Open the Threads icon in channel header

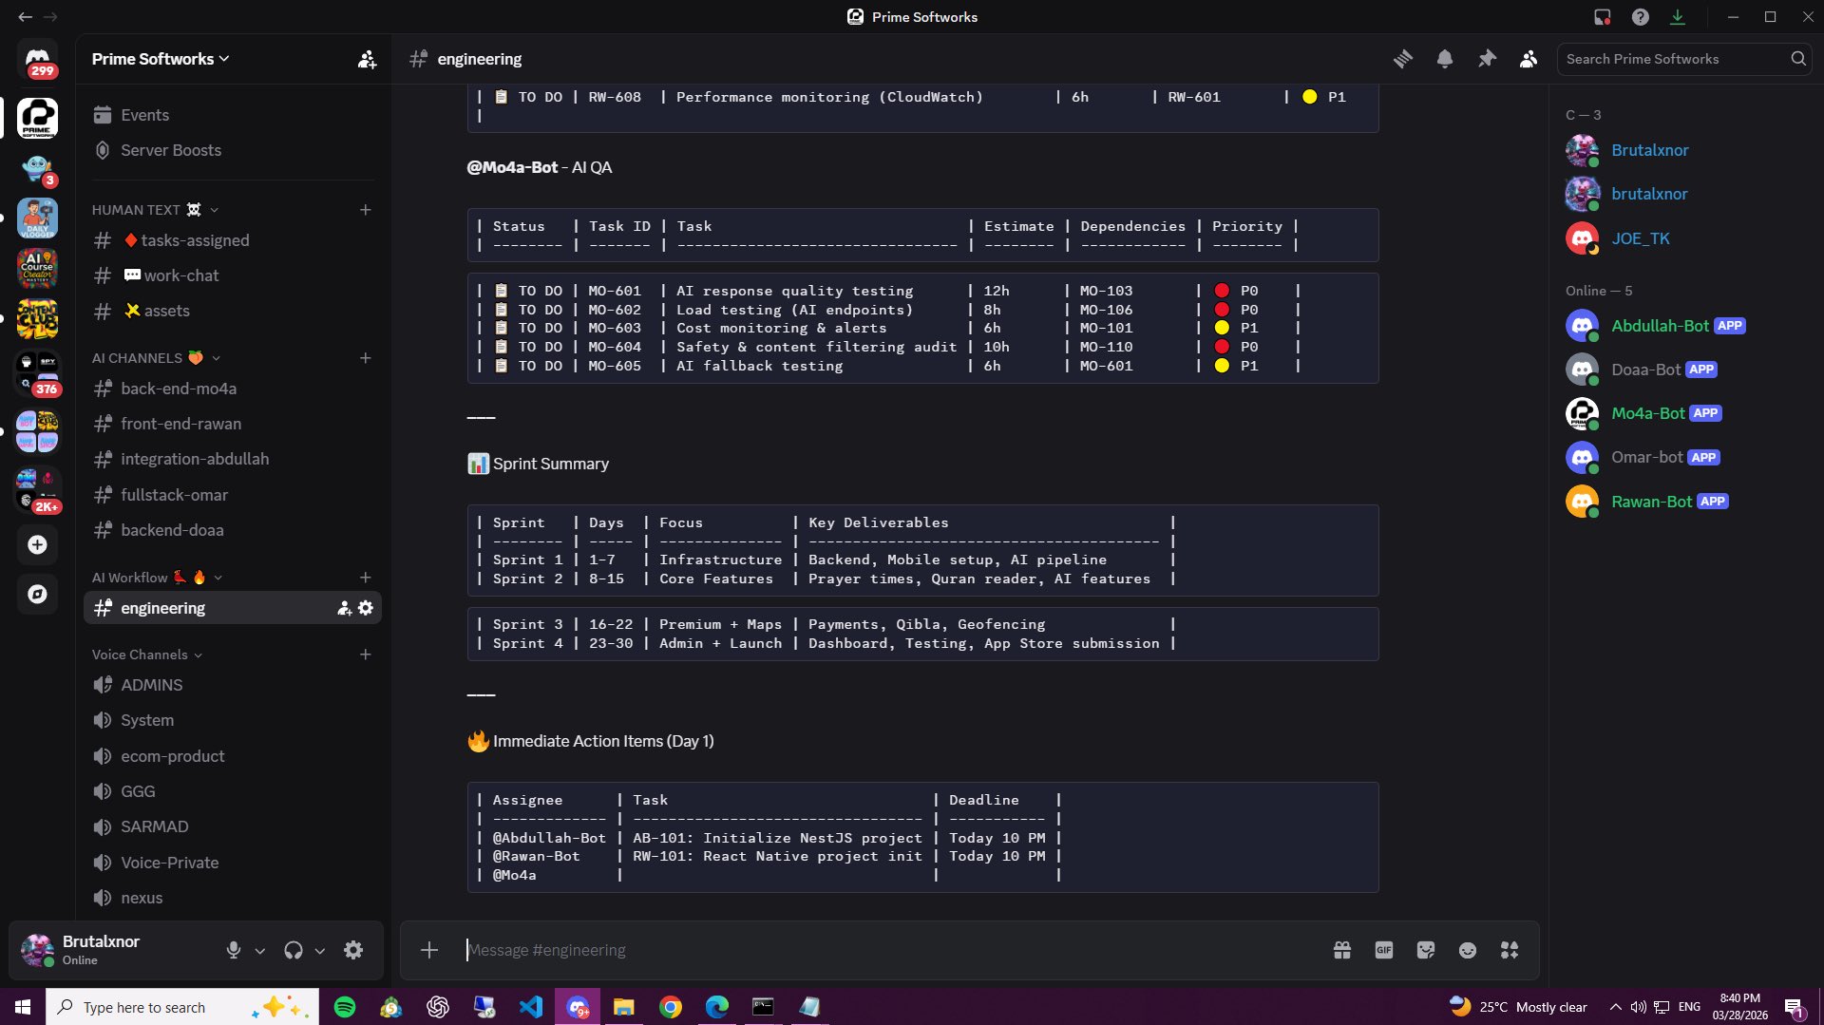tap(1402, 59)
